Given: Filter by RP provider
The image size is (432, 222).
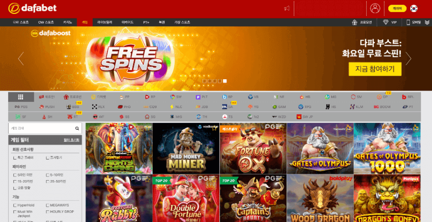Looking at the screenshot, I should tap(150, 97).
